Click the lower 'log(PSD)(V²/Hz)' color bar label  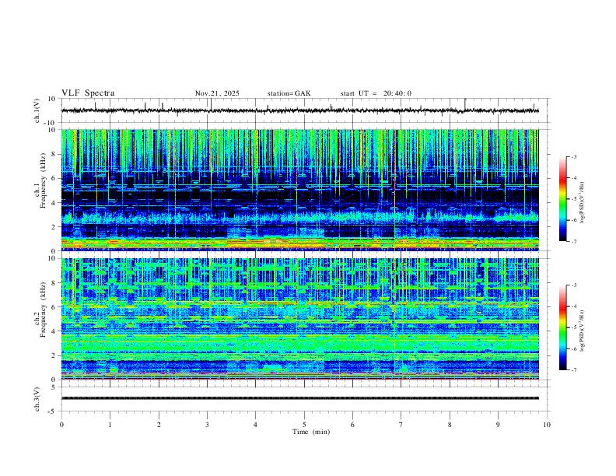point(583,331)
